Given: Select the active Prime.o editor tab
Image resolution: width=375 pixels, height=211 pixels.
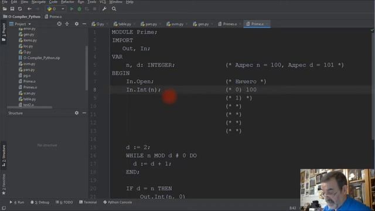Looking at the screenshot, I should pos(257,24).
